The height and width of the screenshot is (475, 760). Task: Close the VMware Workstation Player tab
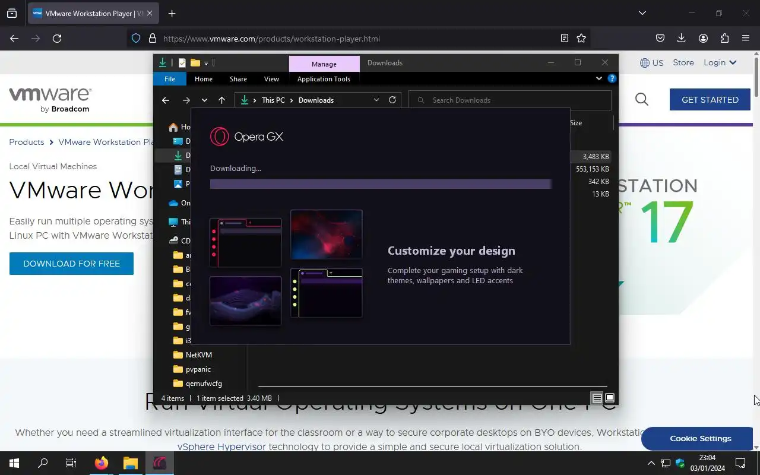(150, 13)
